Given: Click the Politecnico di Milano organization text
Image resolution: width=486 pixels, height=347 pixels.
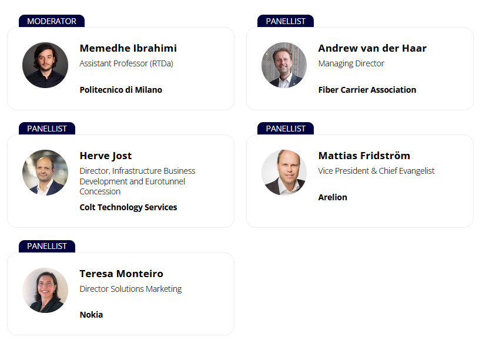Looking at the screenshot, I should pos(120,90).
